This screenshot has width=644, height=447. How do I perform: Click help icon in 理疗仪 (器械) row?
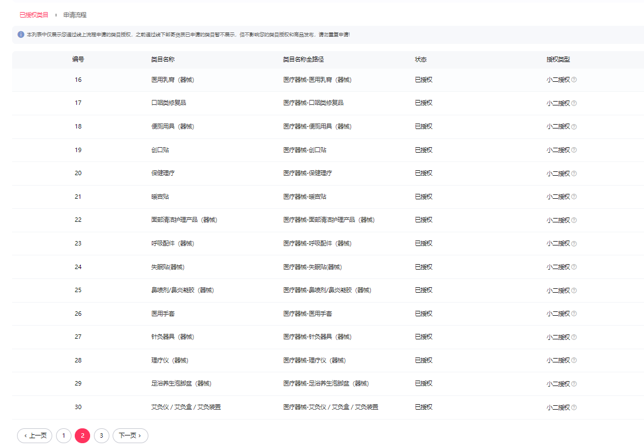(x=574, y=360)
